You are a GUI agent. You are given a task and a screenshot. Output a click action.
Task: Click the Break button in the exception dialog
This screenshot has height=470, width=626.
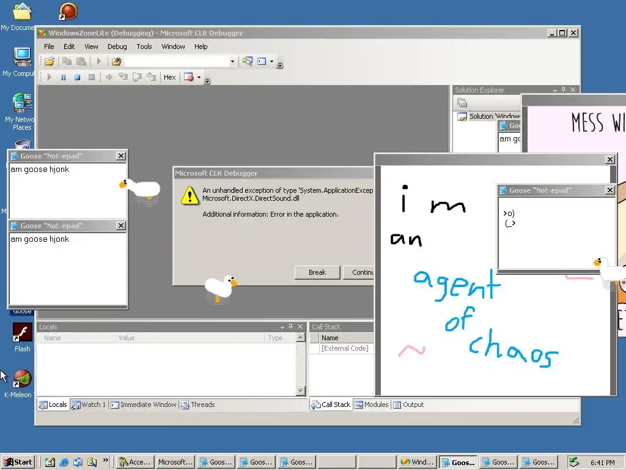[317, 272]
